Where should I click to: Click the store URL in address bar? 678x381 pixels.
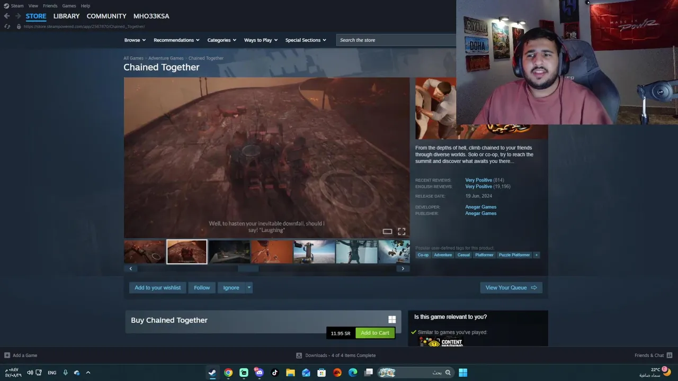coord(84,26)
